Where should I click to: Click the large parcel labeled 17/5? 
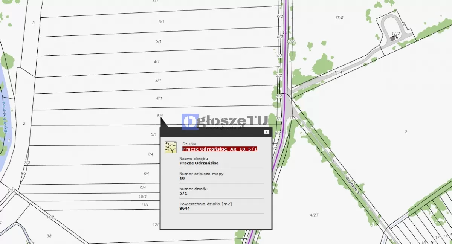pyautogui.click(x=339, y=18)
